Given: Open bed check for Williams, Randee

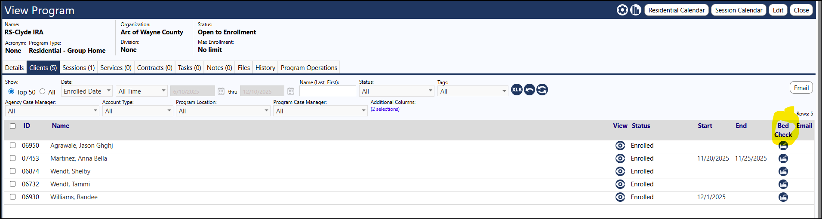Looking at the screenshot, I should point(783,197).
